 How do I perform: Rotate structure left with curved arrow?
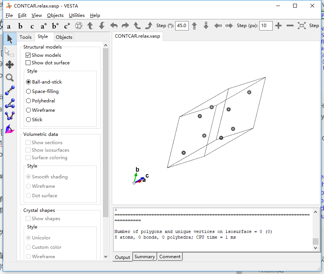(x=114, y=26)
